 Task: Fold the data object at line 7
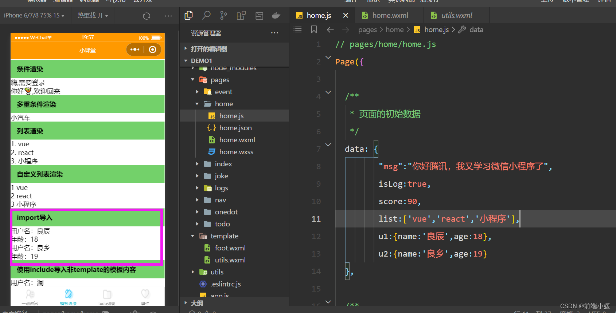tap(328, 144)
